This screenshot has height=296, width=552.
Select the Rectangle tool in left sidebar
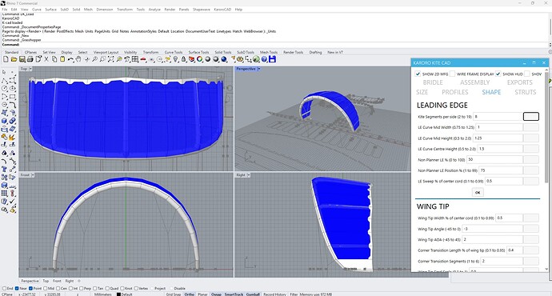(x=12, y=97)
